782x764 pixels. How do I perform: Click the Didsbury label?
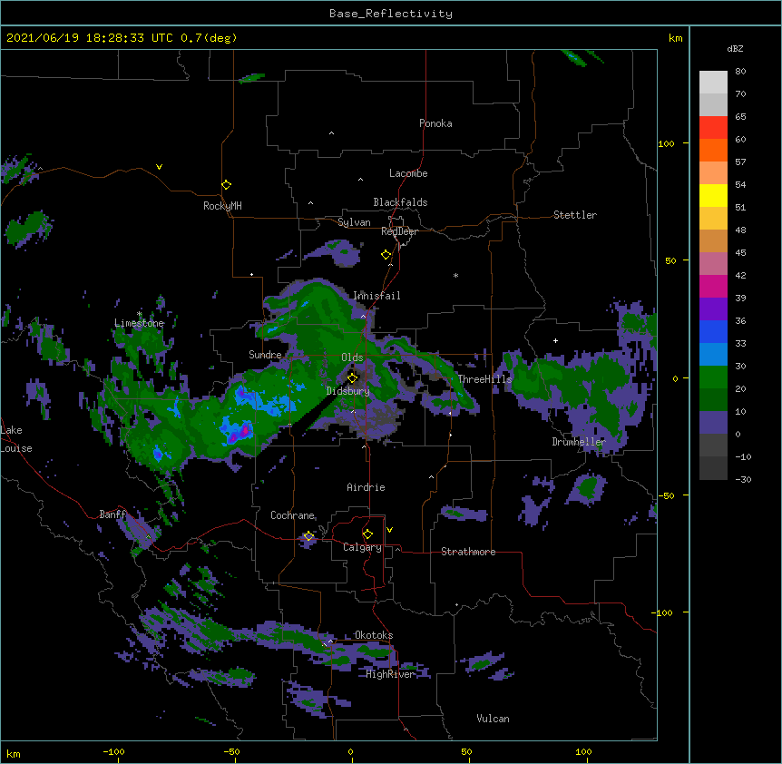(x=348, y=391)
